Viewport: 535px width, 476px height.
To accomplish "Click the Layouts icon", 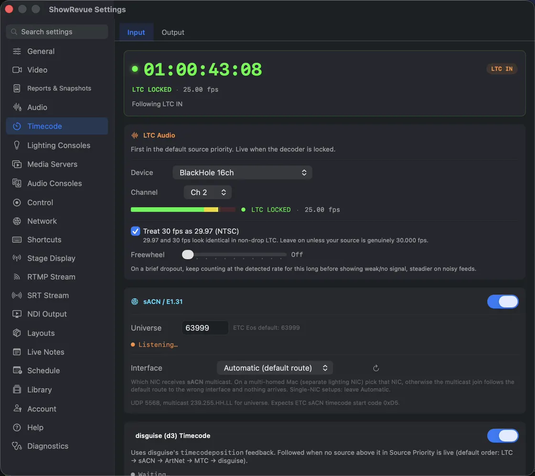I will click(x=17, y=333).
